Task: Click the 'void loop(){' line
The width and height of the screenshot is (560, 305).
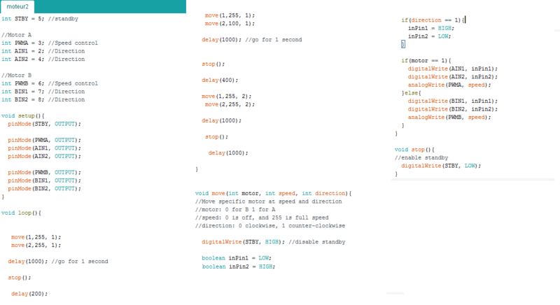Action: [x=21, y=213]
